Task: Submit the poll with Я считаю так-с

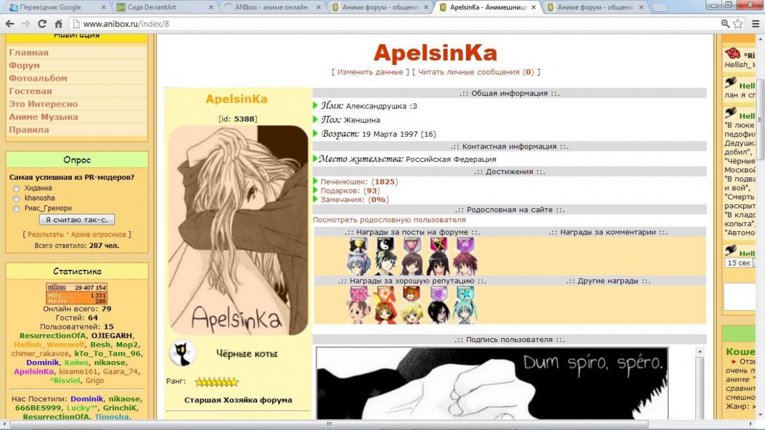Action: click(x=77, y=220)
